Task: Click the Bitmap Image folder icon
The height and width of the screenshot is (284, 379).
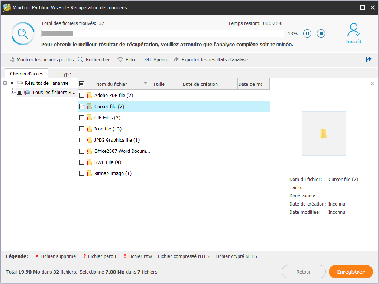Action: coord(89,173)
